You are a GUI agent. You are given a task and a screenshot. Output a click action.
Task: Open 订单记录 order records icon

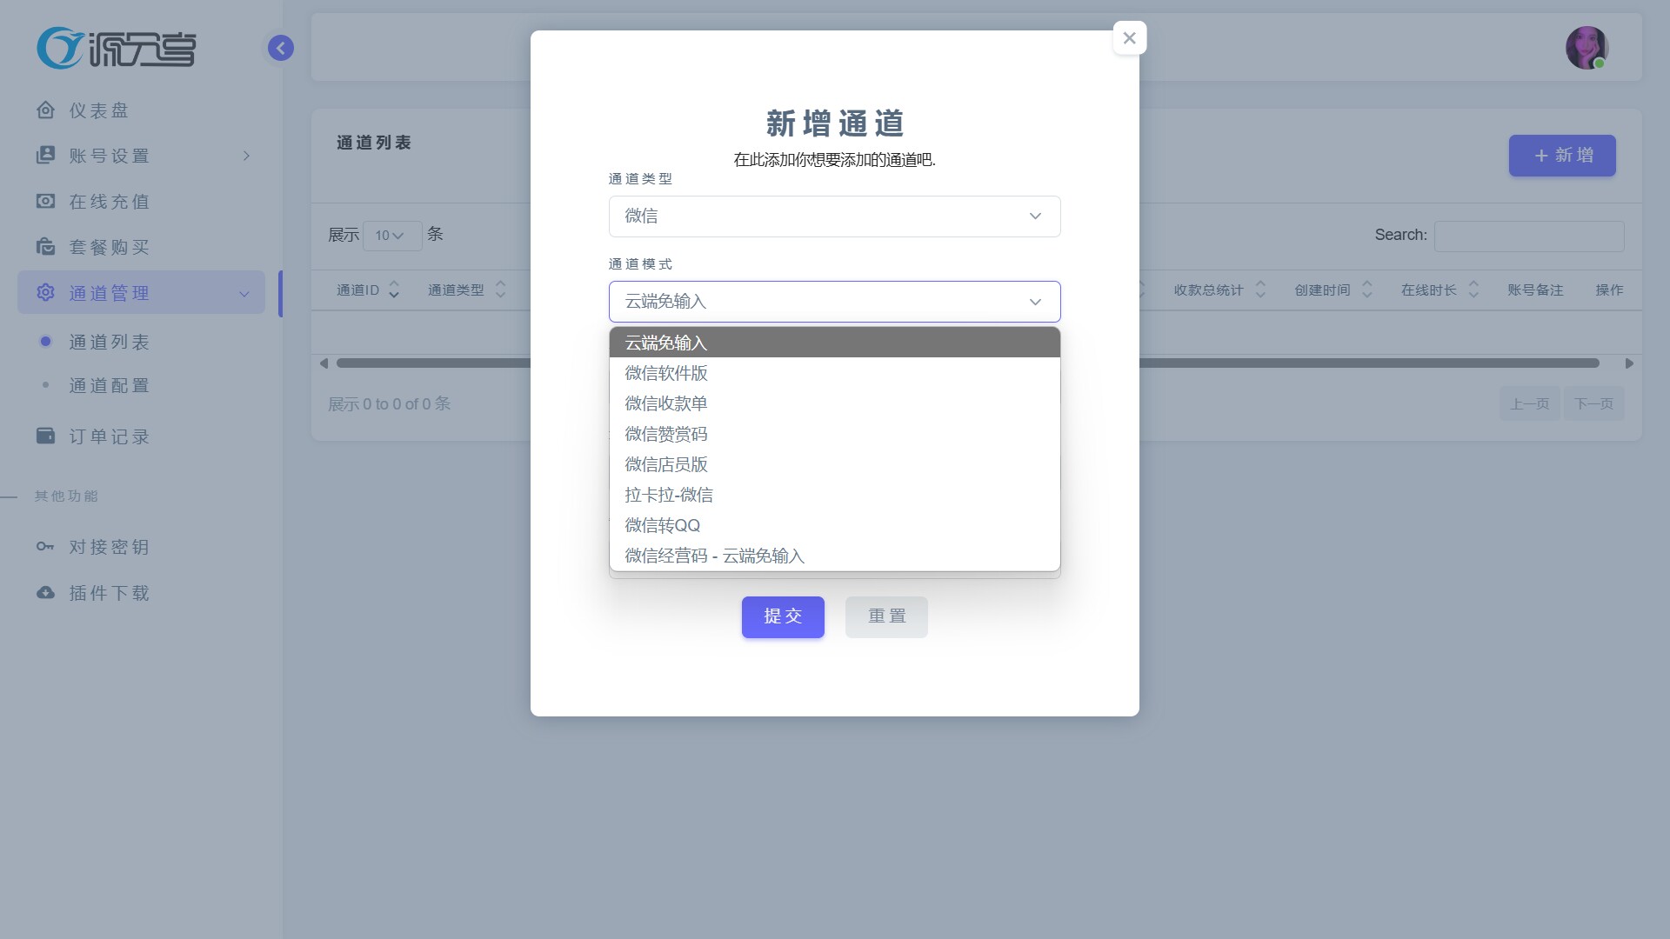(x=45, y=436)
